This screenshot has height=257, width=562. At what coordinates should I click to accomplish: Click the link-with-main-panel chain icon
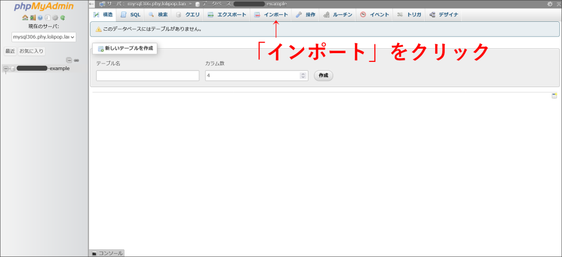click(76, 60)
